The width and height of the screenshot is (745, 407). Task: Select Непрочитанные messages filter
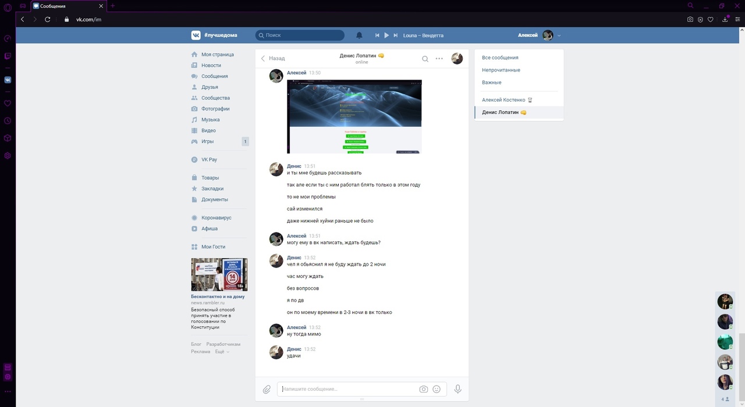tap(501, 70)
